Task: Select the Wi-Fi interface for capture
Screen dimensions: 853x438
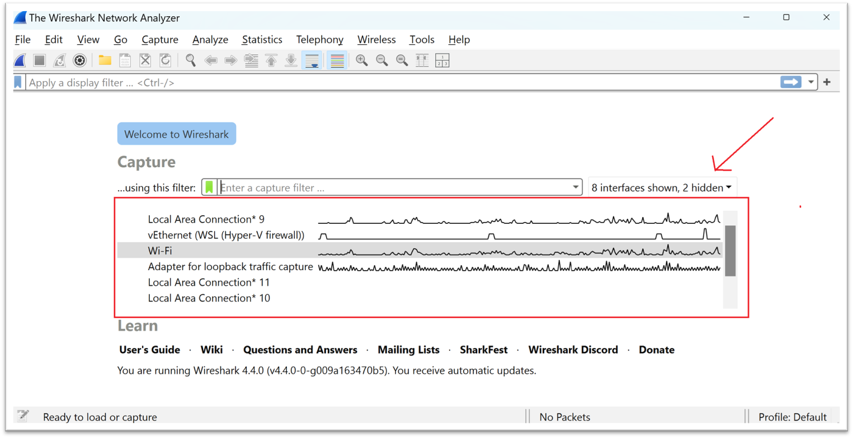Action: click(160, 251)
